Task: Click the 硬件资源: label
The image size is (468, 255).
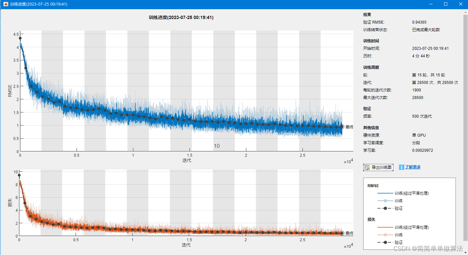Action: 371,135
